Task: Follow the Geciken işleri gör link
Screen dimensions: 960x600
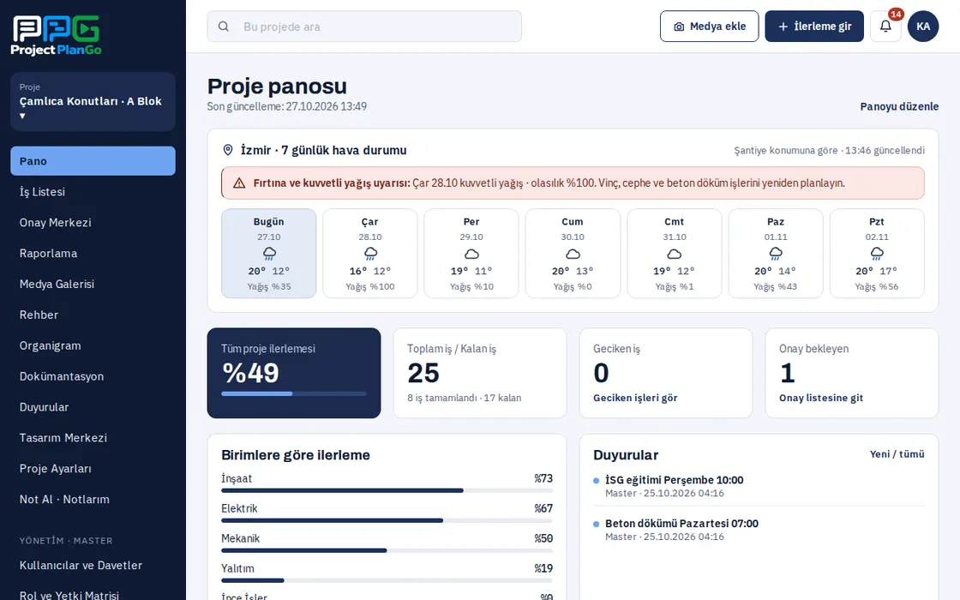Action: pos(635,398)
